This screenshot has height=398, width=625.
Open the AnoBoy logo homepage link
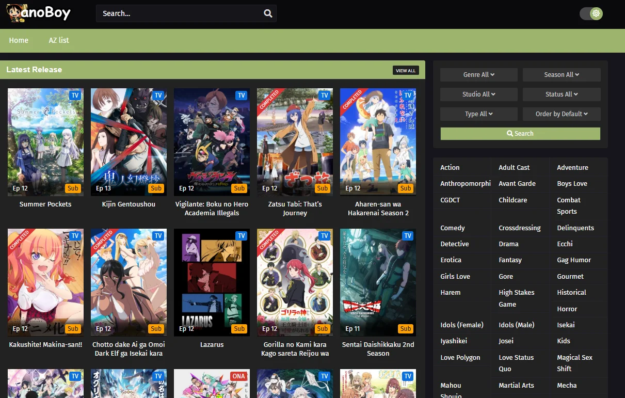click(38, 13)
